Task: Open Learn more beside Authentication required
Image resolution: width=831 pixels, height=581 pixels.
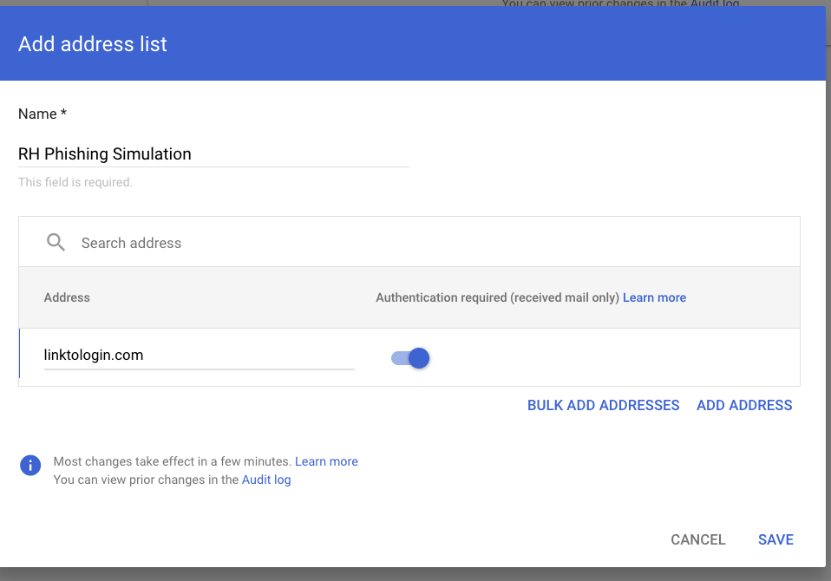Action: (654, 297)
